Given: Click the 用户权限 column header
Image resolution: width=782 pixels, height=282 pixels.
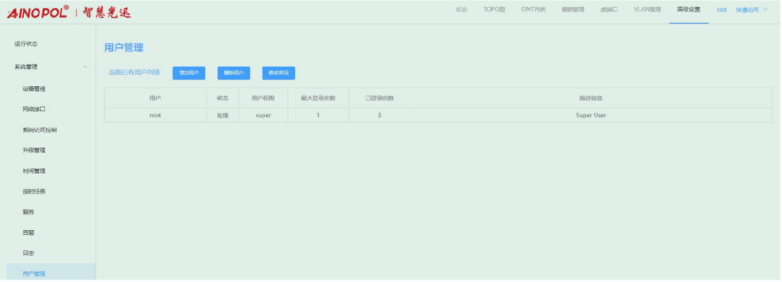Looking at the screenshot, I should click(x=263, y=98).
